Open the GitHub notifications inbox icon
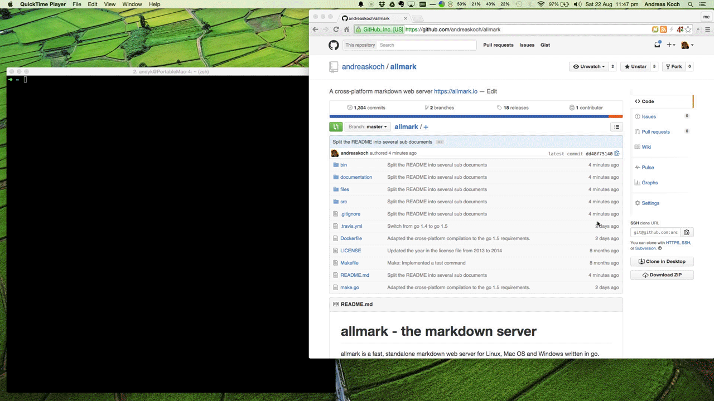This screenshot has height=401, width=714. click(658, 45)
